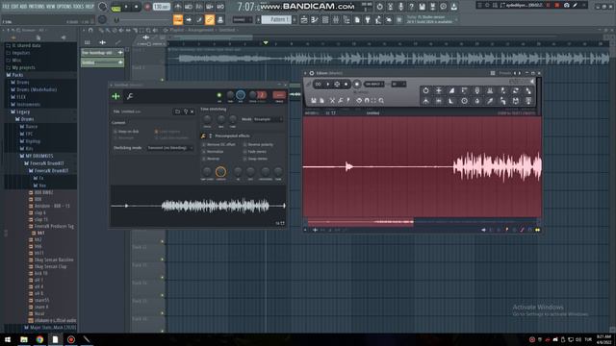Image resolution: width=616 pixels, height=346 pixels.
Task: Open the sampler wrench settings tab
Action: coord(129,96)
